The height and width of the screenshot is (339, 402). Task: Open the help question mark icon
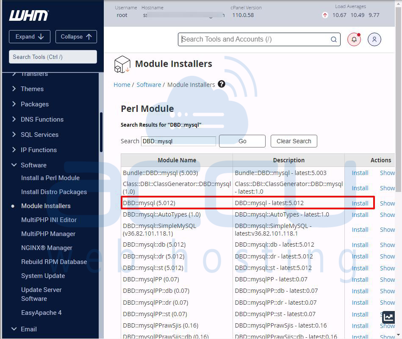(x=222, y=84)
